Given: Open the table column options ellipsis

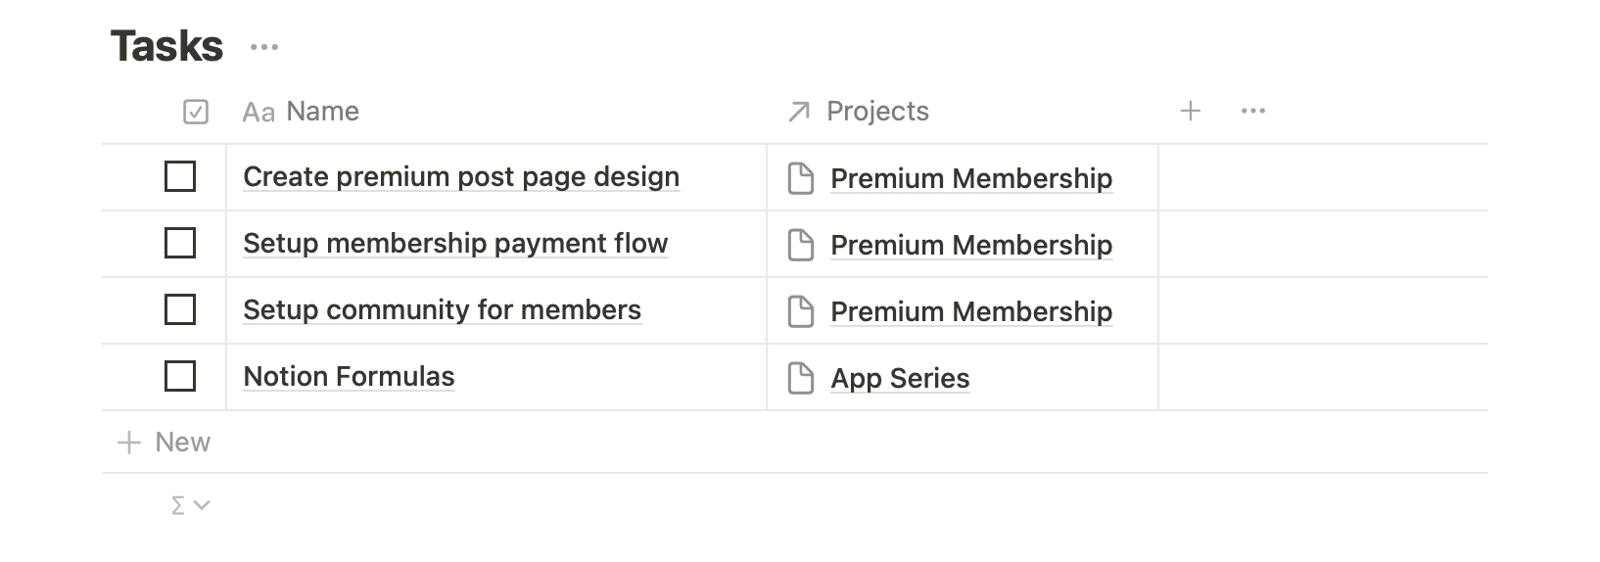Looking at the screenshot, I should [x=1252, y=112].
